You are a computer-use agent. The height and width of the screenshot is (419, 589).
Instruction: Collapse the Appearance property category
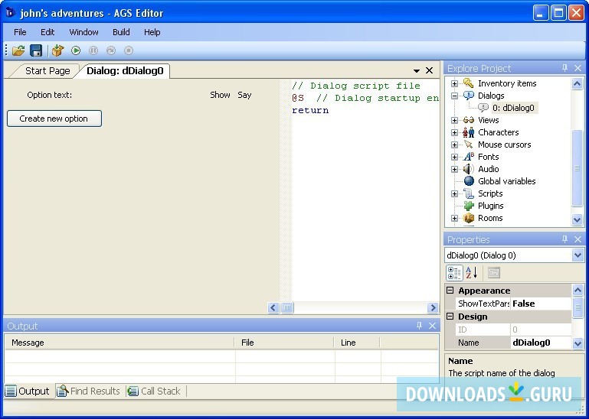point(450,291)
